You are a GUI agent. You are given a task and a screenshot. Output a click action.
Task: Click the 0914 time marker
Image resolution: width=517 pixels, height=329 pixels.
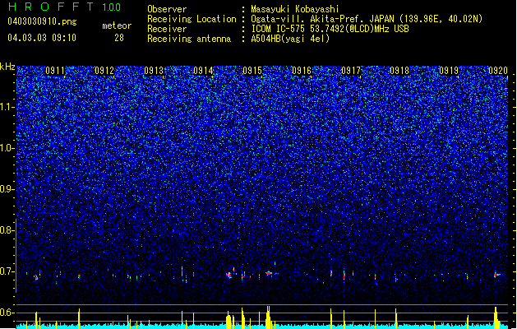[203, 71]
